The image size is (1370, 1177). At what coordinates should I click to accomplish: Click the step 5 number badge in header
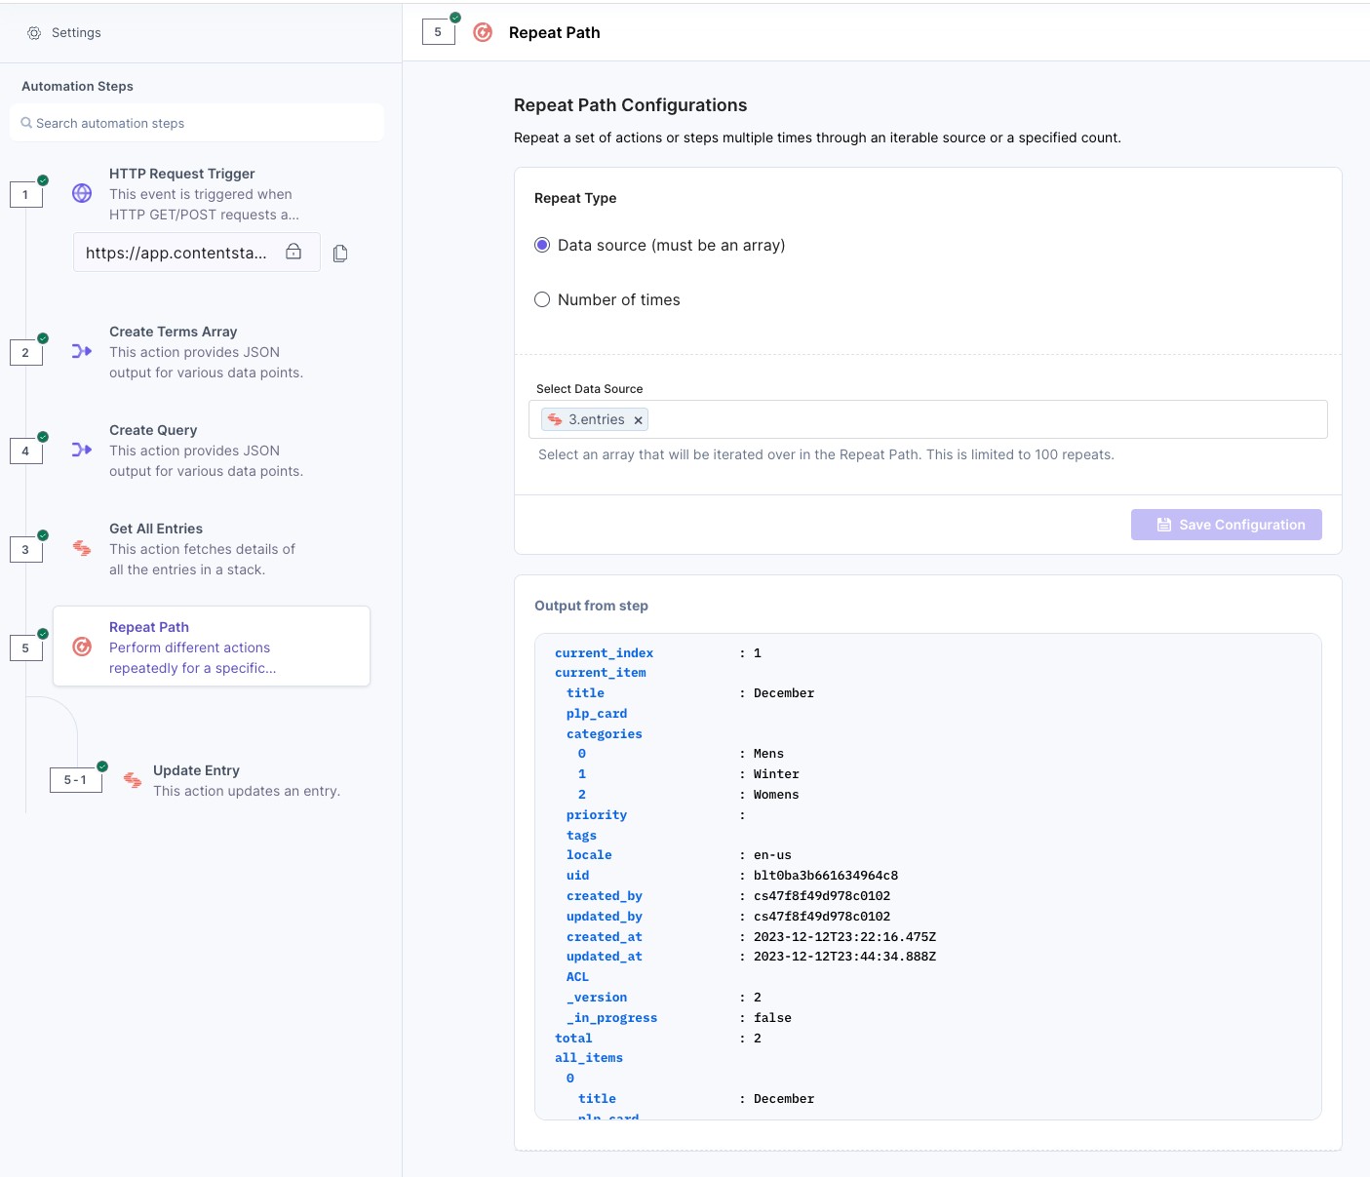click(438, 32)
